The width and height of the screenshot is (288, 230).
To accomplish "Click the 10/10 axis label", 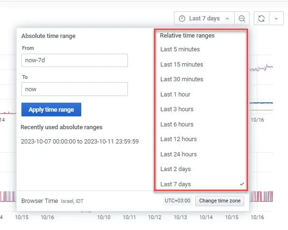I will [104, 217].
